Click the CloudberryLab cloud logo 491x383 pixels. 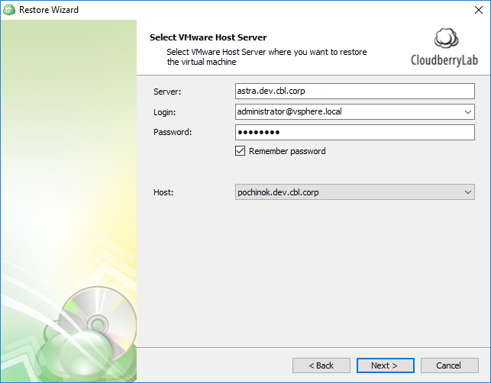[x=446, y=38]
